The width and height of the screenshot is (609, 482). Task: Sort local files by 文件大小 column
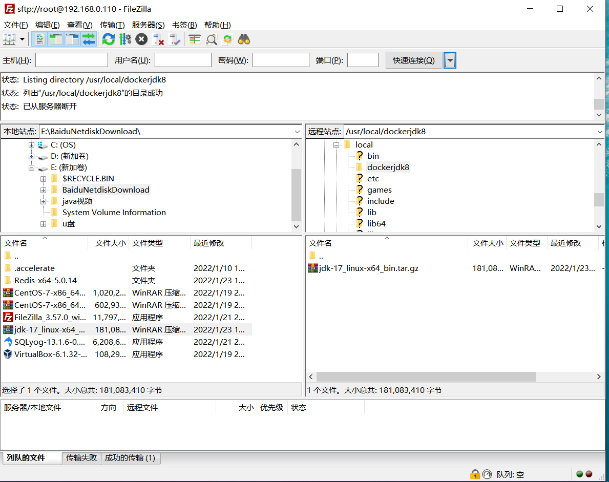pyautogui.click(x=109, y=243)
